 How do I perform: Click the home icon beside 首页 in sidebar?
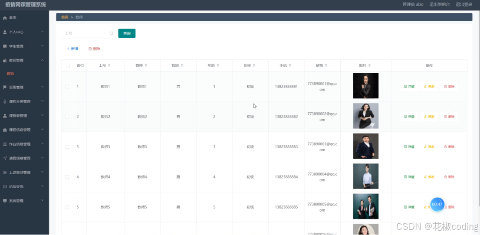(5, 18)
